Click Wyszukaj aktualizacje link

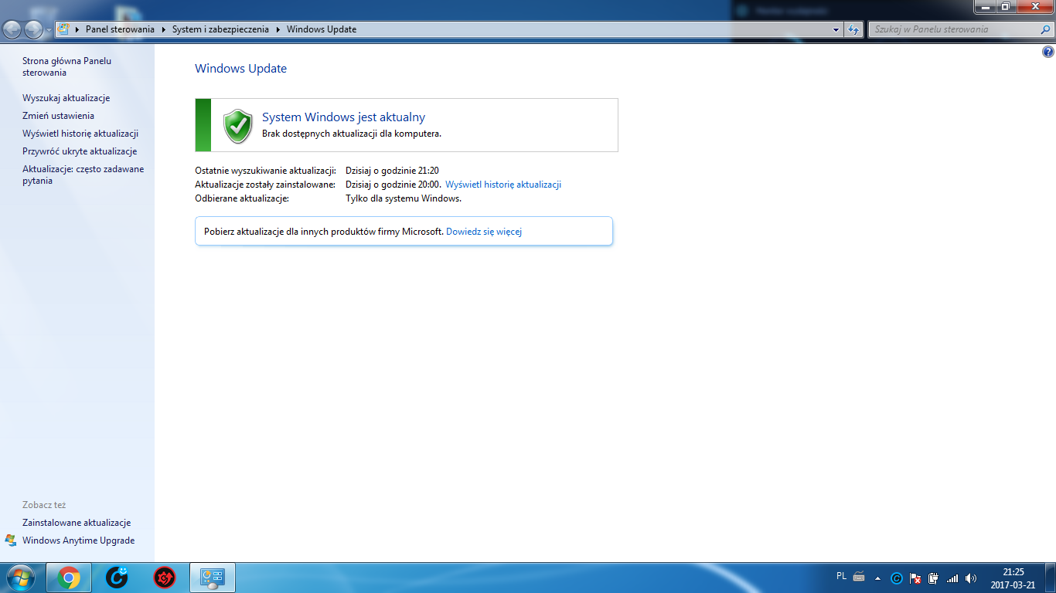pos(66,98)
